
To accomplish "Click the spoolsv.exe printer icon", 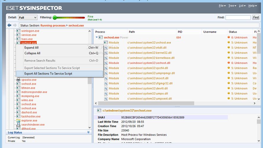I will point(18,80).
